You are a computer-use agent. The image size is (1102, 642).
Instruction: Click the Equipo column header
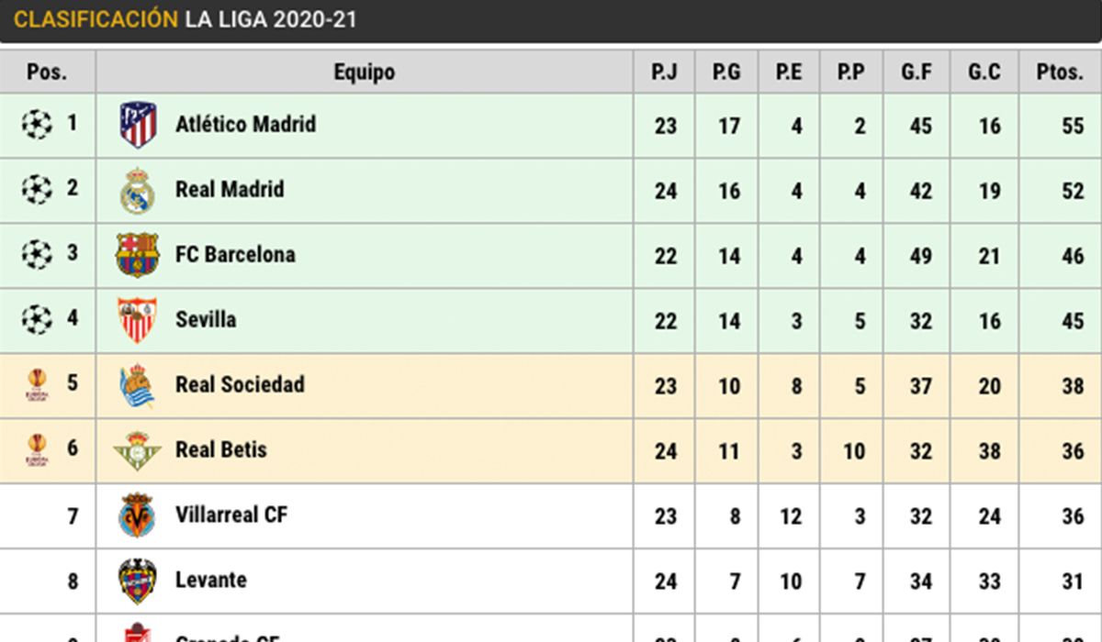(x=365, y=72)
